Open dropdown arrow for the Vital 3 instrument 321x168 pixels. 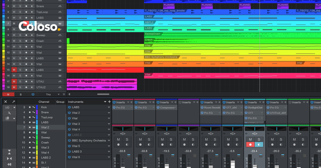pyautogui.click(x=109, y=124)
